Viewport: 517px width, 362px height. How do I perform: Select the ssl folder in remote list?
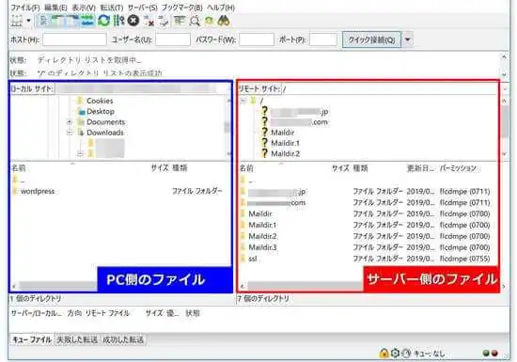pyautogui.click(x=253, y=259)
